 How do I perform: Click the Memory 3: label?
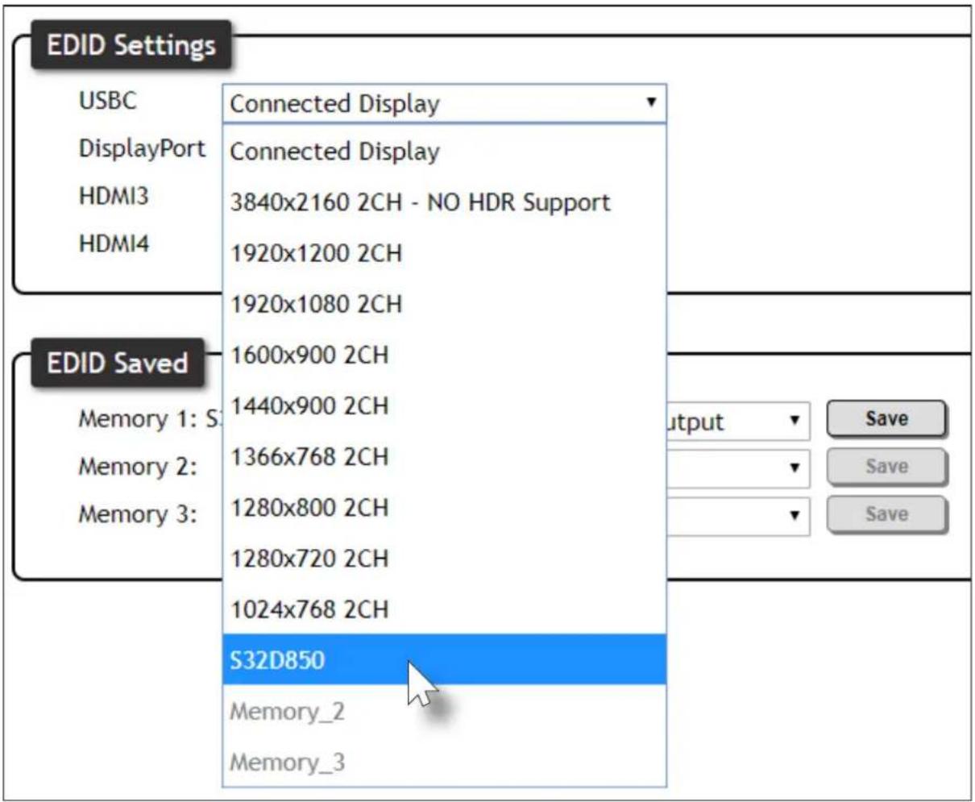137,514
